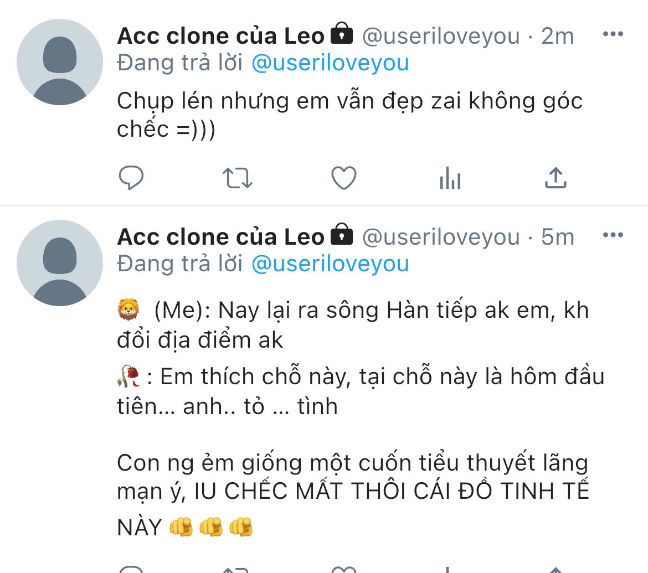Open the three-dot menu on the 5m tweet
This screenshot has height=573, width=648.
613,235
